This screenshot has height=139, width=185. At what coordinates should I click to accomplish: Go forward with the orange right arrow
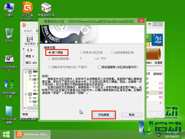point(31,50)
